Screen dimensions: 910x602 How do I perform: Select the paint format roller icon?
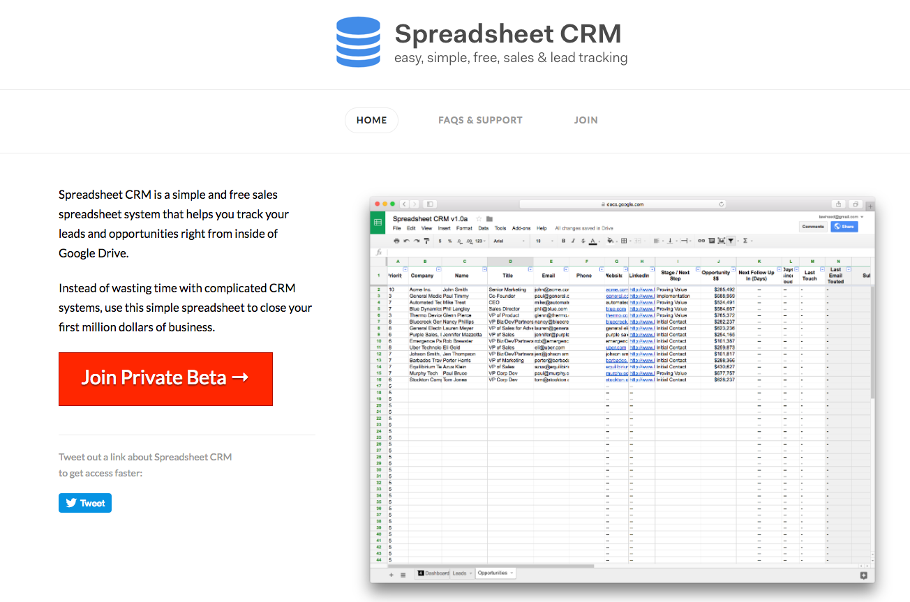point(426,241)
